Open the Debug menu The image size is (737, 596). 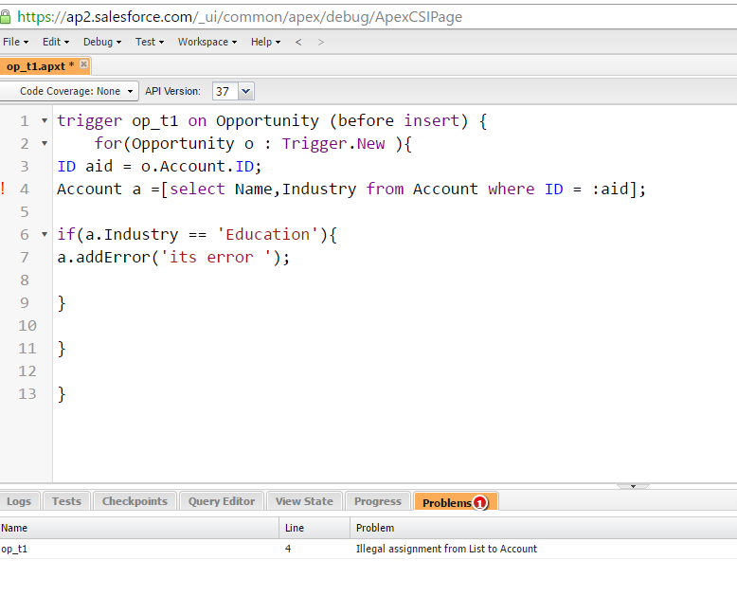point(101,42)
